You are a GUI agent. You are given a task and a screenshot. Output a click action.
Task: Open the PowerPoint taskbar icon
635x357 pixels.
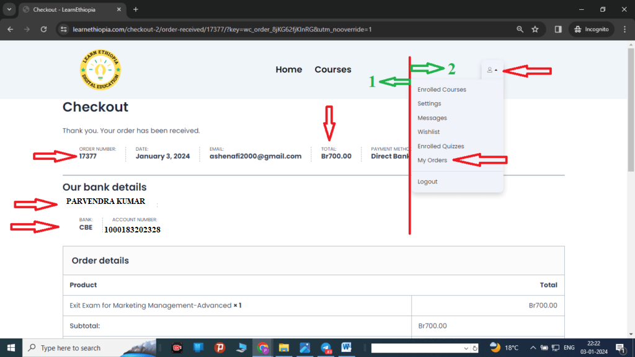point(220,348)
